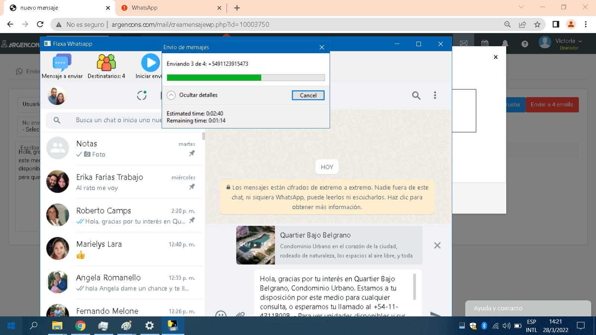Click the chat list scrollbar
Image resolution: width=596 pixels, height=335 pixels.
click(x=203, y=136)
